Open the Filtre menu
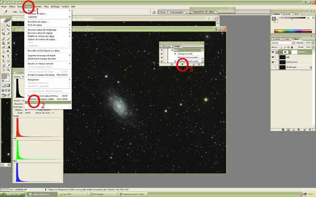Image resolution: width=316 pixels, height=197 pixels. [x=46, y=6]
